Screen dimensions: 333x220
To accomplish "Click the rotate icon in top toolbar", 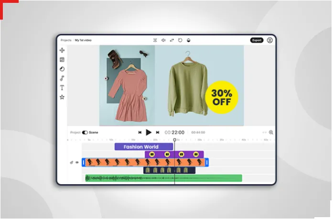I will (x=180, y=40).
